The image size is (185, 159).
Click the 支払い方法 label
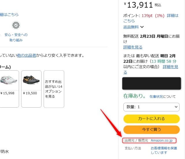click(x=133, y=148)
